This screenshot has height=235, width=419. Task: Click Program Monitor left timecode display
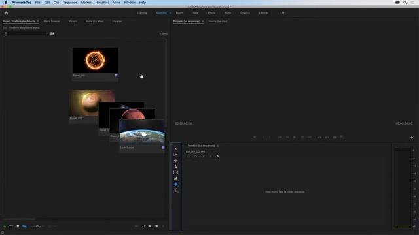pos(183,123)
